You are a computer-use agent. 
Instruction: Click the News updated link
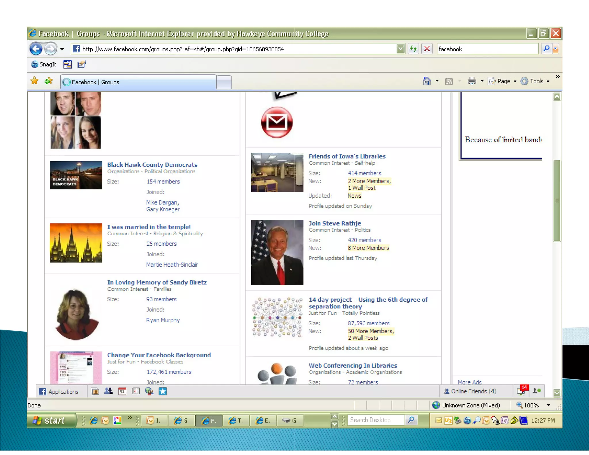[x=354, y=196]
